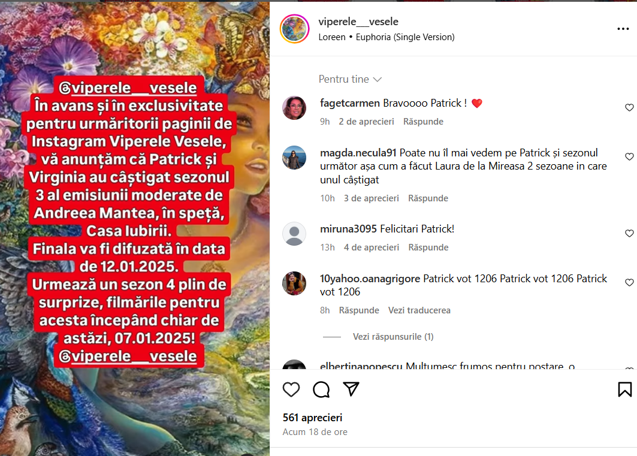
Task: Save post with bookmark icon
Action: coord(625,389)
